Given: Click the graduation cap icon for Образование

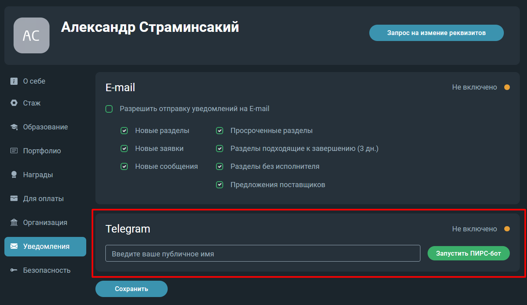Looking at the screenshot, I should [x=14, y=127].
